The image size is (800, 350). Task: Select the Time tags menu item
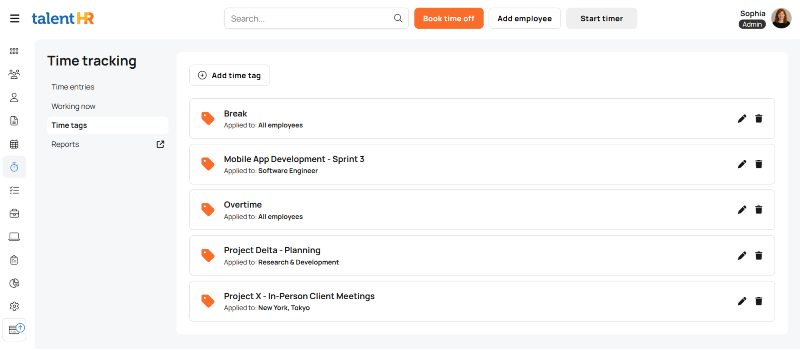108,125
